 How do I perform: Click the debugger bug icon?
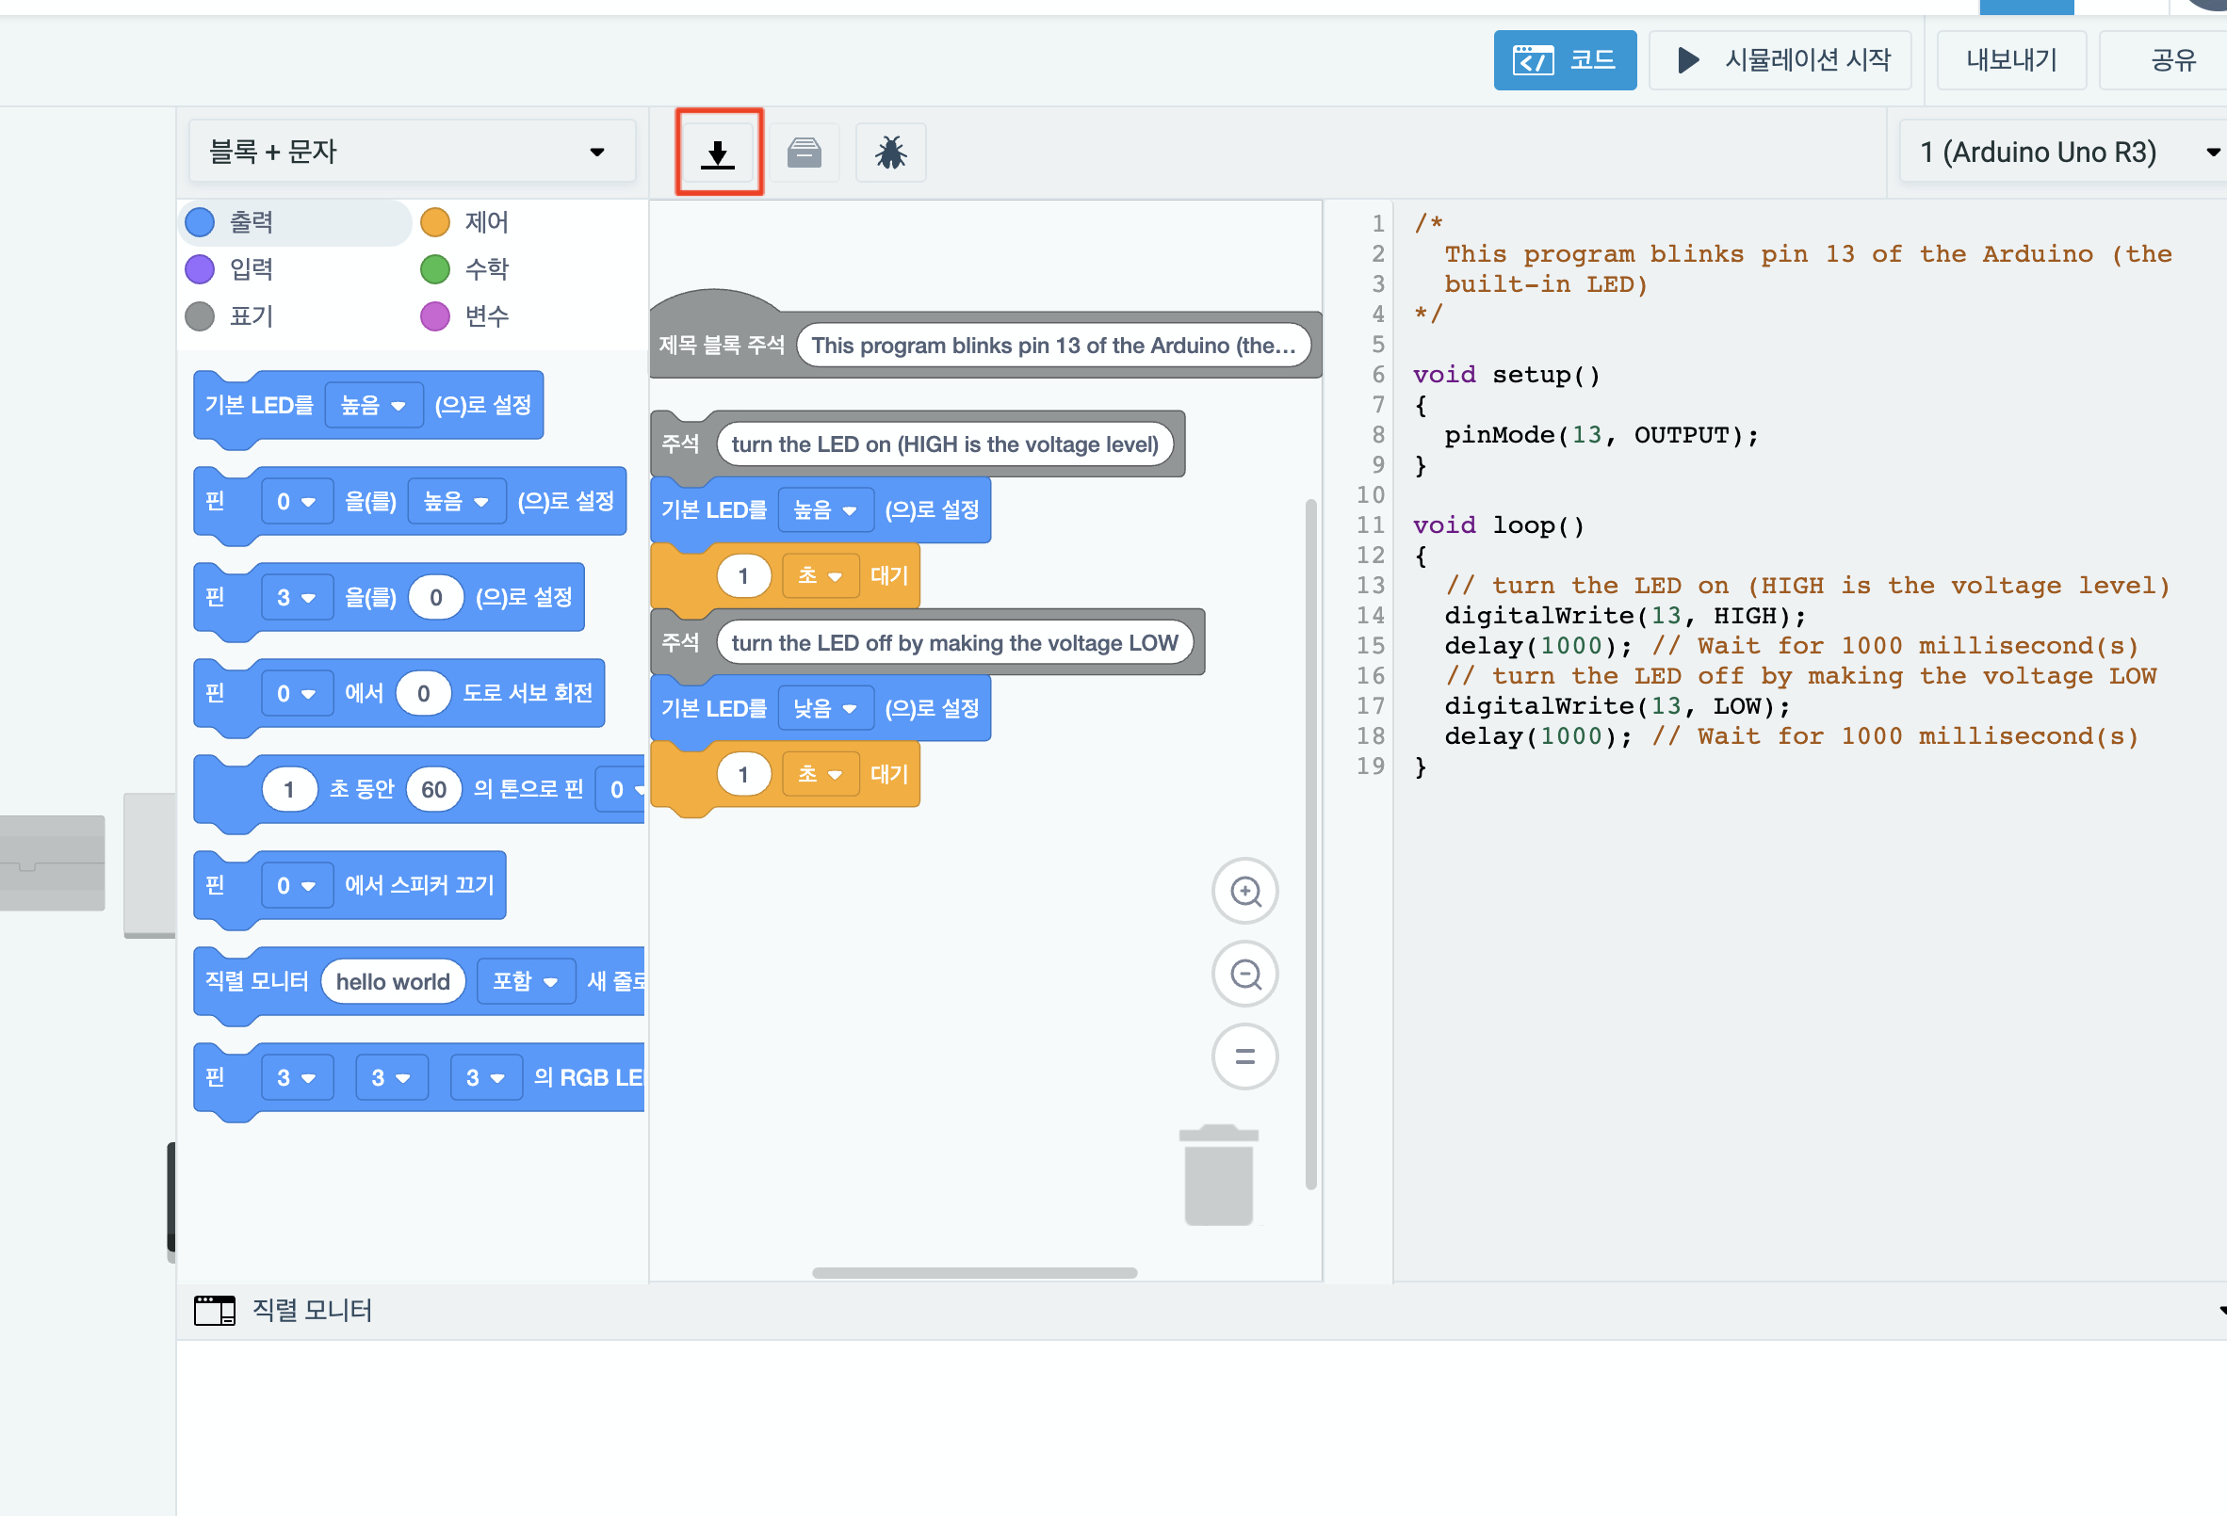pyautogui.click(x=890, y=153)
